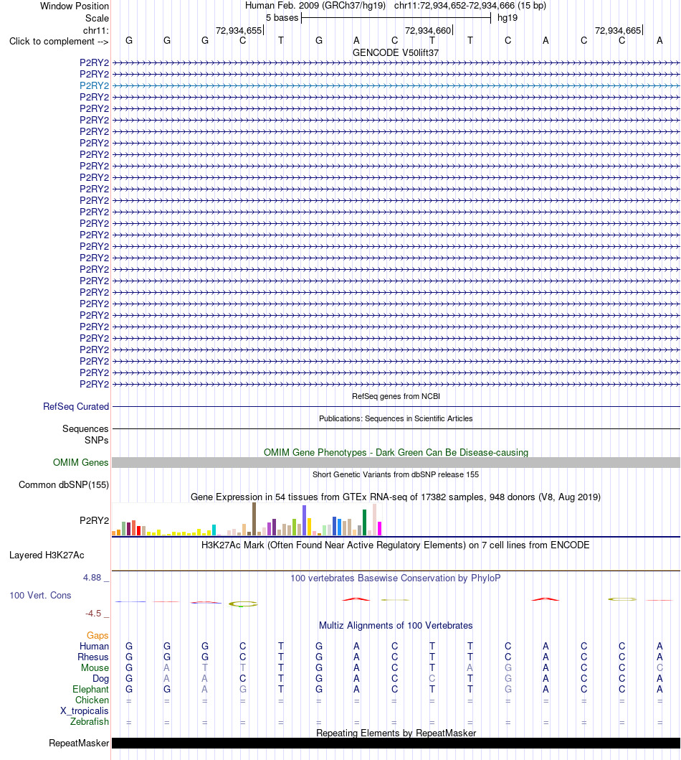
Task: Open the 'RefSeq genes from NCBI' track title
Action: pos(396,396)
